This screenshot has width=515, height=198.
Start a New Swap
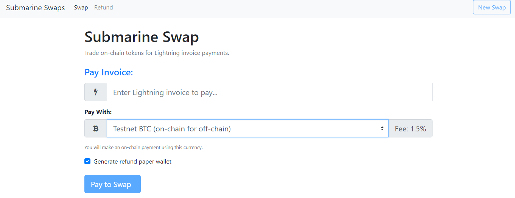pos(492,8)
